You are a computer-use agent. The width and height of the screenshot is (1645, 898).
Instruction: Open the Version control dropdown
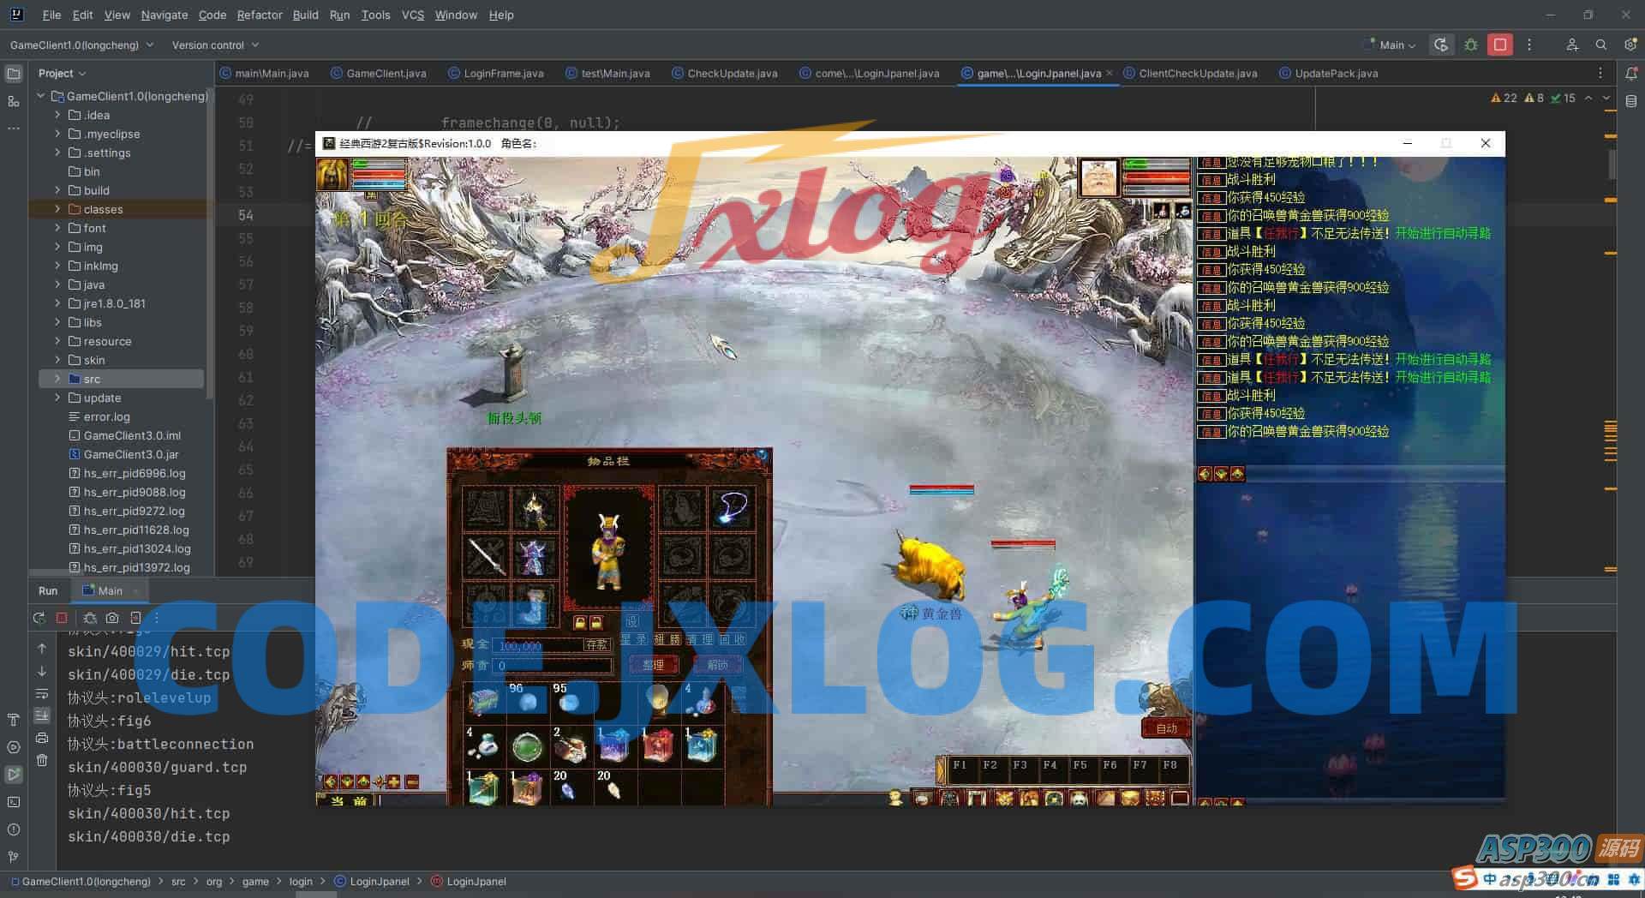point(214,45)
